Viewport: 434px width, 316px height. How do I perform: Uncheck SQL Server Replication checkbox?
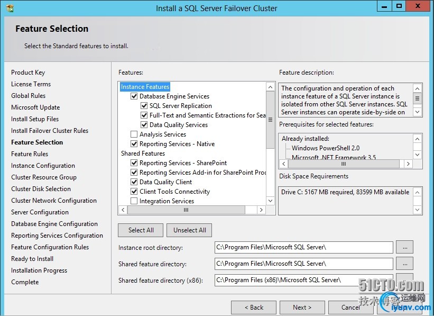point(144,106)
